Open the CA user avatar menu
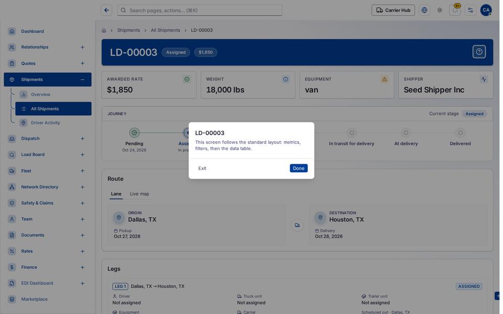 click(x=486, y=10)
